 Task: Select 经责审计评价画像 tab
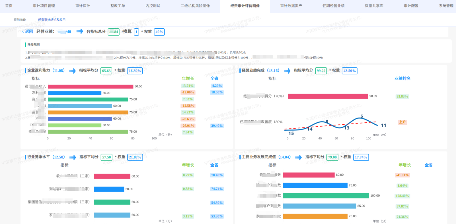[245, 6]
